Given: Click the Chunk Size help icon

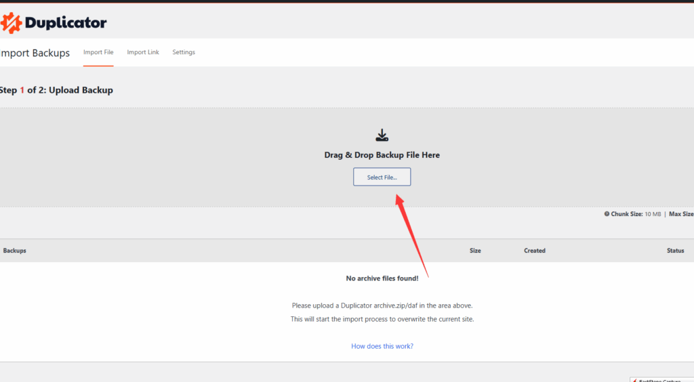Looking at the screenshot, I should pos(607,214).
